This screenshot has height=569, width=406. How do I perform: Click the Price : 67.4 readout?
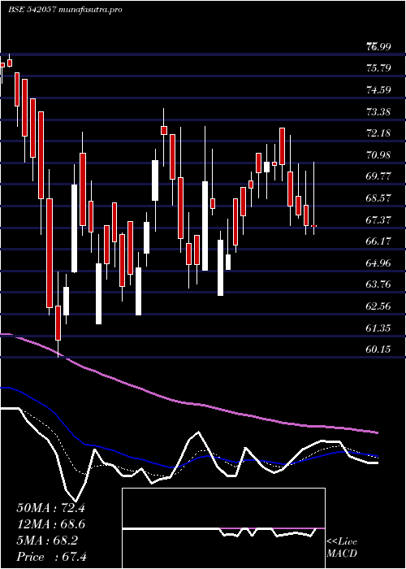click(51, 556)
